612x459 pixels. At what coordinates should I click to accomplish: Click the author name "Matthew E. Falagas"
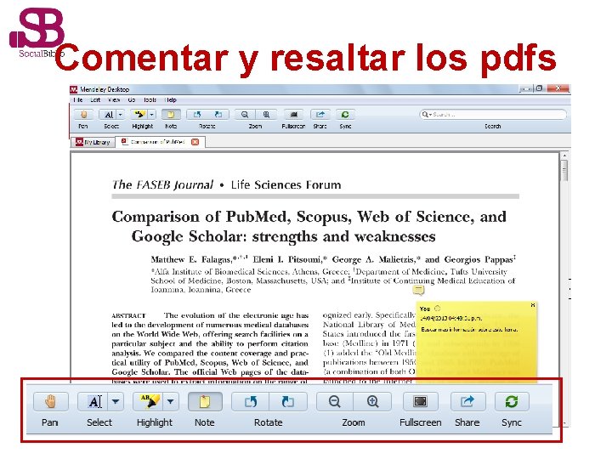click(x=191, y=259)
